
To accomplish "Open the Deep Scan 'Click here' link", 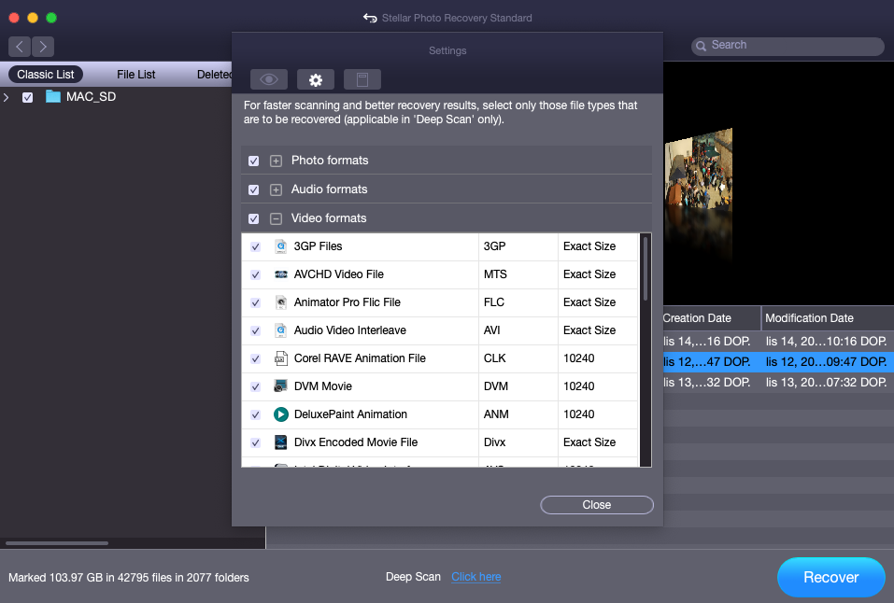I will pyautogui.click(x=475, y=577).
